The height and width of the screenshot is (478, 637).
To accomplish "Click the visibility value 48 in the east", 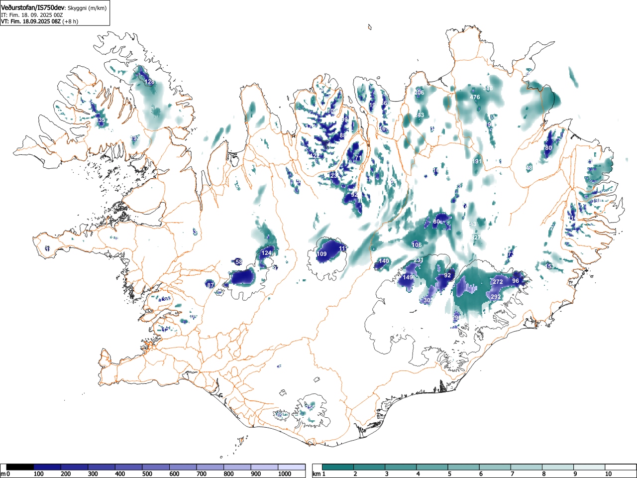I will 529,168.
